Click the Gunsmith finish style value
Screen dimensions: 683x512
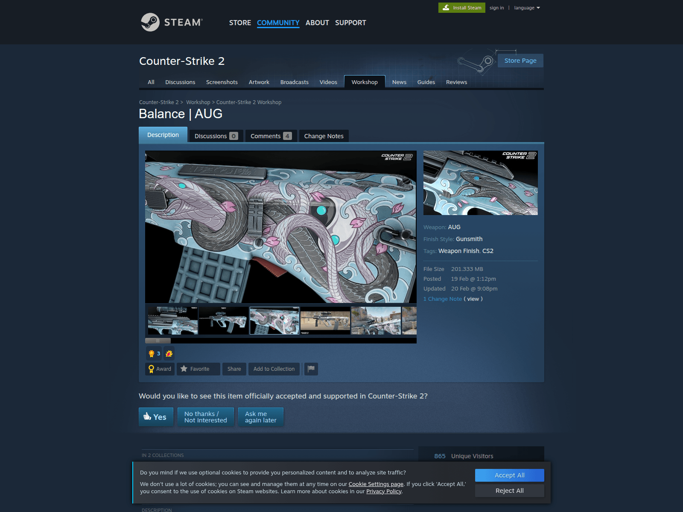pos(469,239)
